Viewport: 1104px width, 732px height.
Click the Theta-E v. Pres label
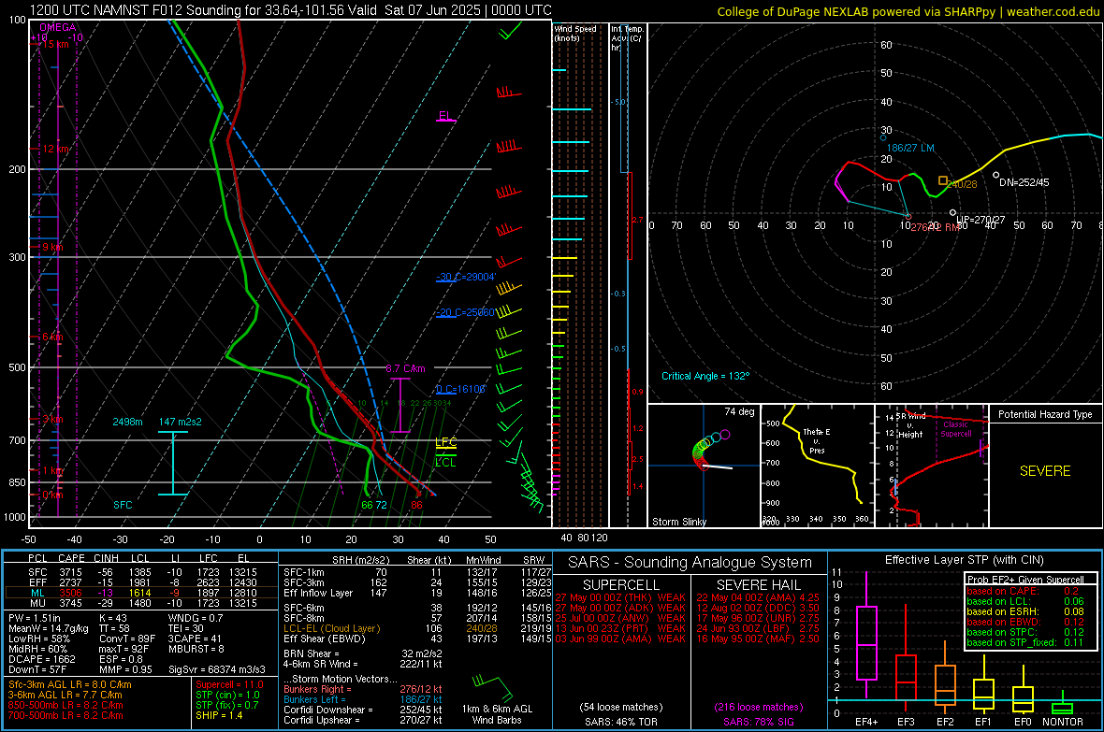[817, 440]
